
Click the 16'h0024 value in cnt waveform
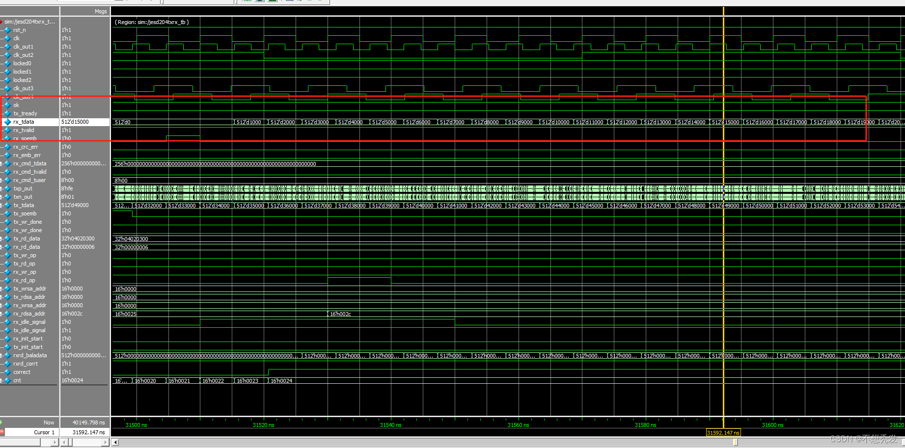(281, 381)
